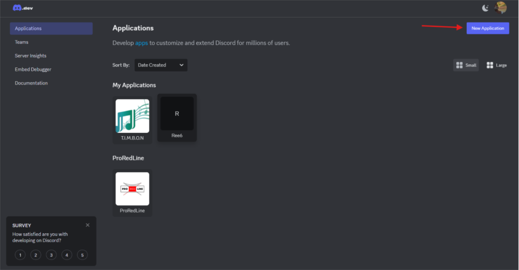Rate satisfaction as 2 in survey

click(36, 255)
